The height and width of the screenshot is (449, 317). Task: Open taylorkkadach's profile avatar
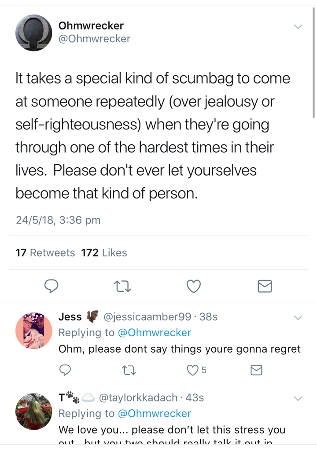pyautogui.click(x=34, y=412)
